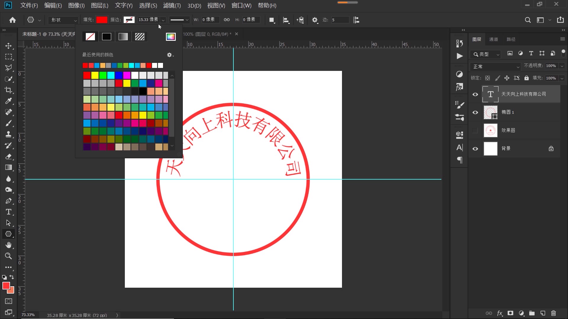Open the recent colors settings gear
This screenshot has width=568, height=319.
[169, 55]
